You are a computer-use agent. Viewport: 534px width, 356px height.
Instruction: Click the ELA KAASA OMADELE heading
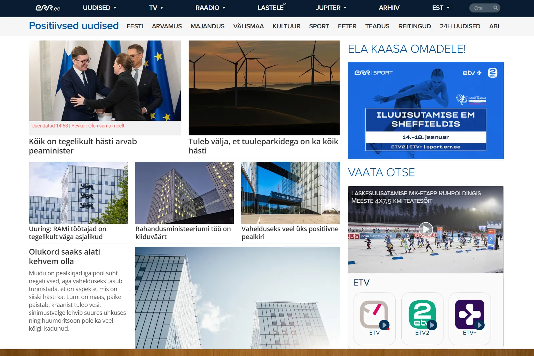pyautogui.click(x=407, y=49)
